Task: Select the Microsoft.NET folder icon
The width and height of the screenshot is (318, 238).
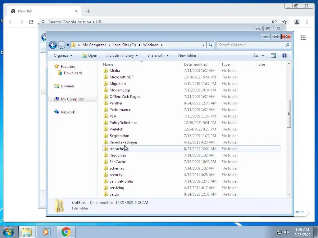Action: click(106, 77)
